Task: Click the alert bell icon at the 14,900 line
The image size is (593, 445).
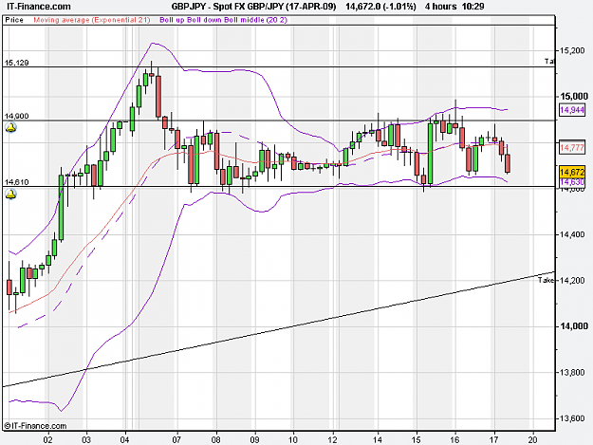Action: tap(10, 128)
